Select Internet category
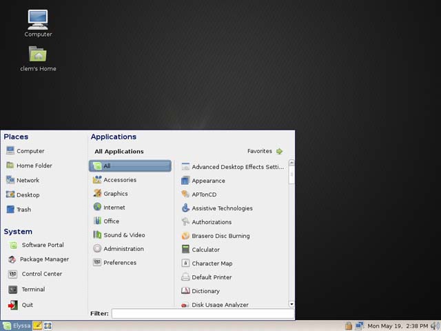 tap(109, 207)
